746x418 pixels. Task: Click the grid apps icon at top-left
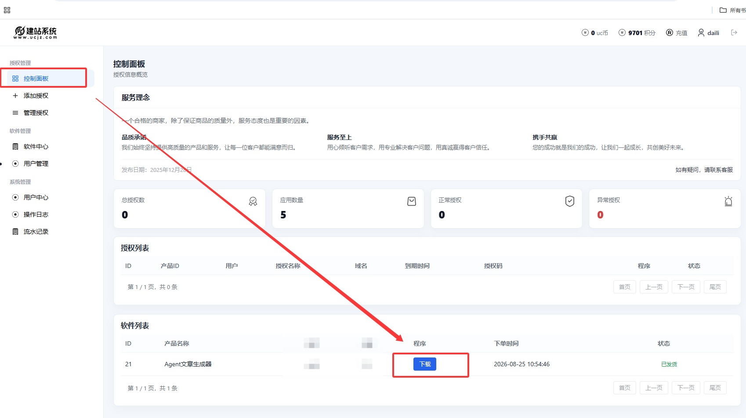[7, 10]
